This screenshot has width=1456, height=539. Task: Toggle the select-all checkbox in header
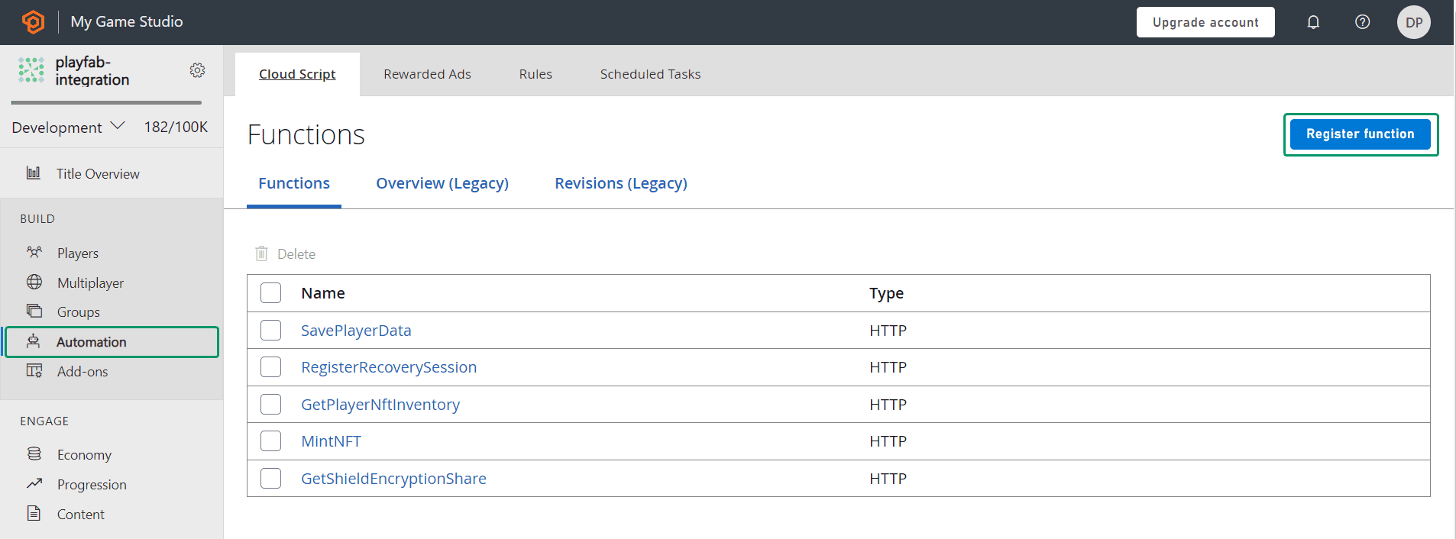pyautogui.click(x=270, y=293)
